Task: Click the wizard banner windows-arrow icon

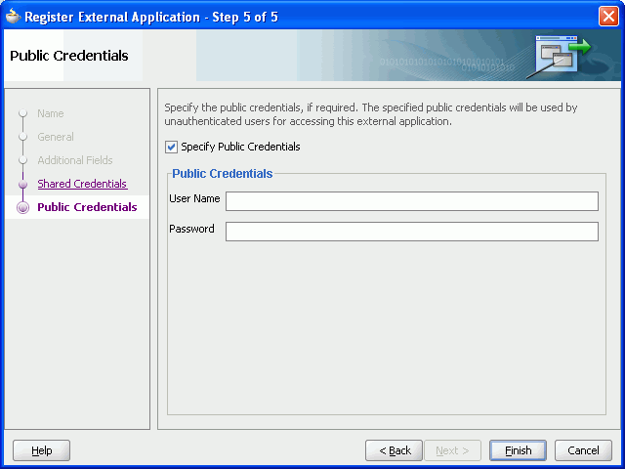Action: (x=560, y=55)
